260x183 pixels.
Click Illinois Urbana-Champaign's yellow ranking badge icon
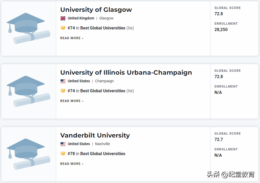tap(63, 91)
